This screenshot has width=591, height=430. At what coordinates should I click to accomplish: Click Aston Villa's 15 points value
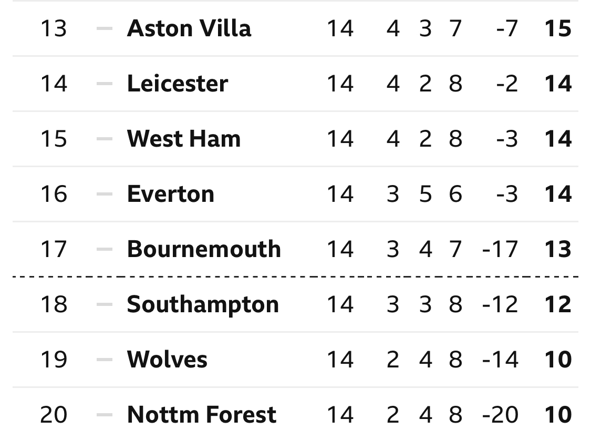(x=558, y=28)
